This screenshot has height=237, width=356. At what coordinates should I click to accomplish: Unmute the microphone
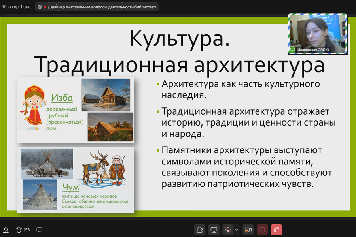(228, 229)
